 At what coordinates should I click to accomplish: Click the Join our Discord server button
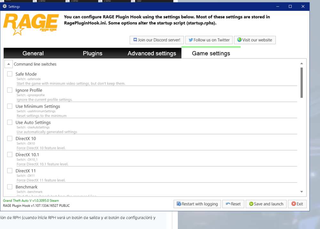[156, 40]
